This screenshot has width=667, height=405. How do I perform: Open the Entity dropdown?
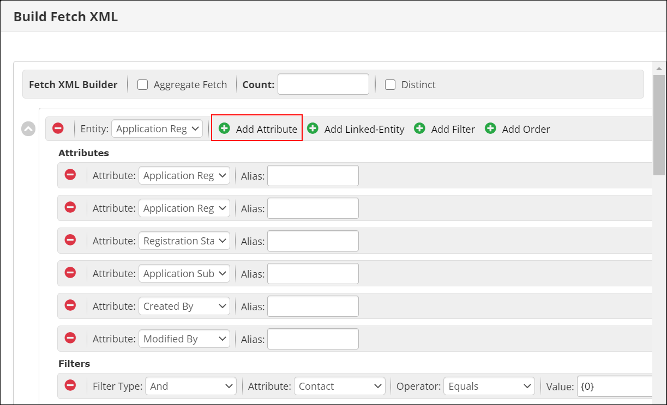pos(157,129)
